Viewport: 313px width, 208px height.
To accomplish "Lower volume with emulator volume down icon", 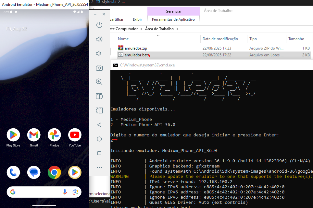I will tap(99, 53).
